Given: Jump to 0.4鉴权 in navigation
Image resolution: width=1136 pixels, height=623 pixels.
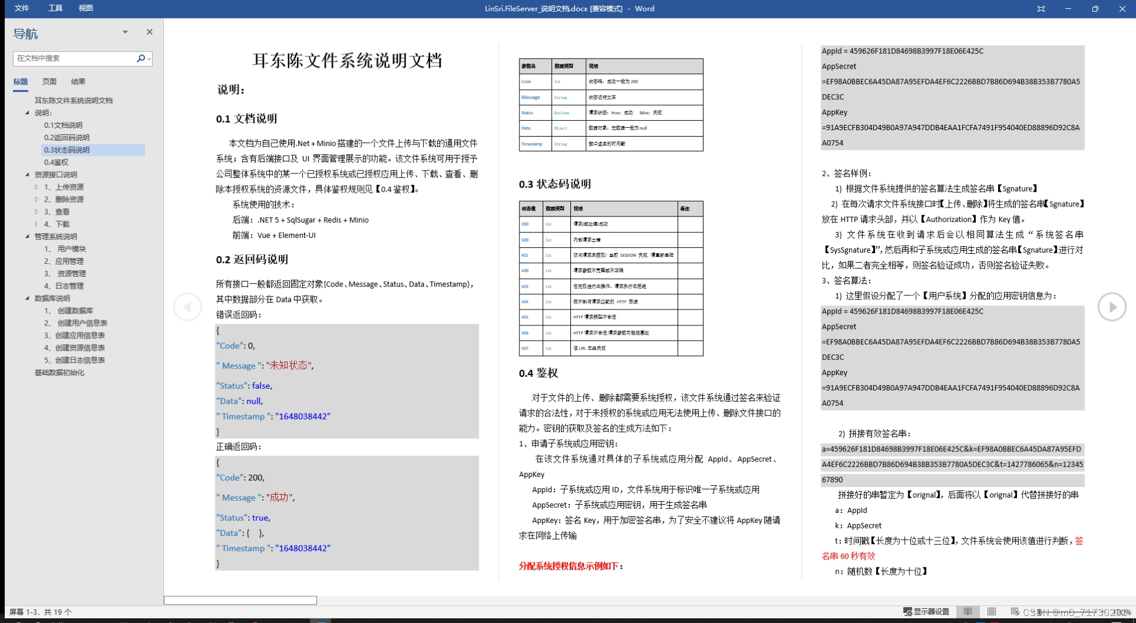Looking at the screenshot, I should click(x=56, y=162).
